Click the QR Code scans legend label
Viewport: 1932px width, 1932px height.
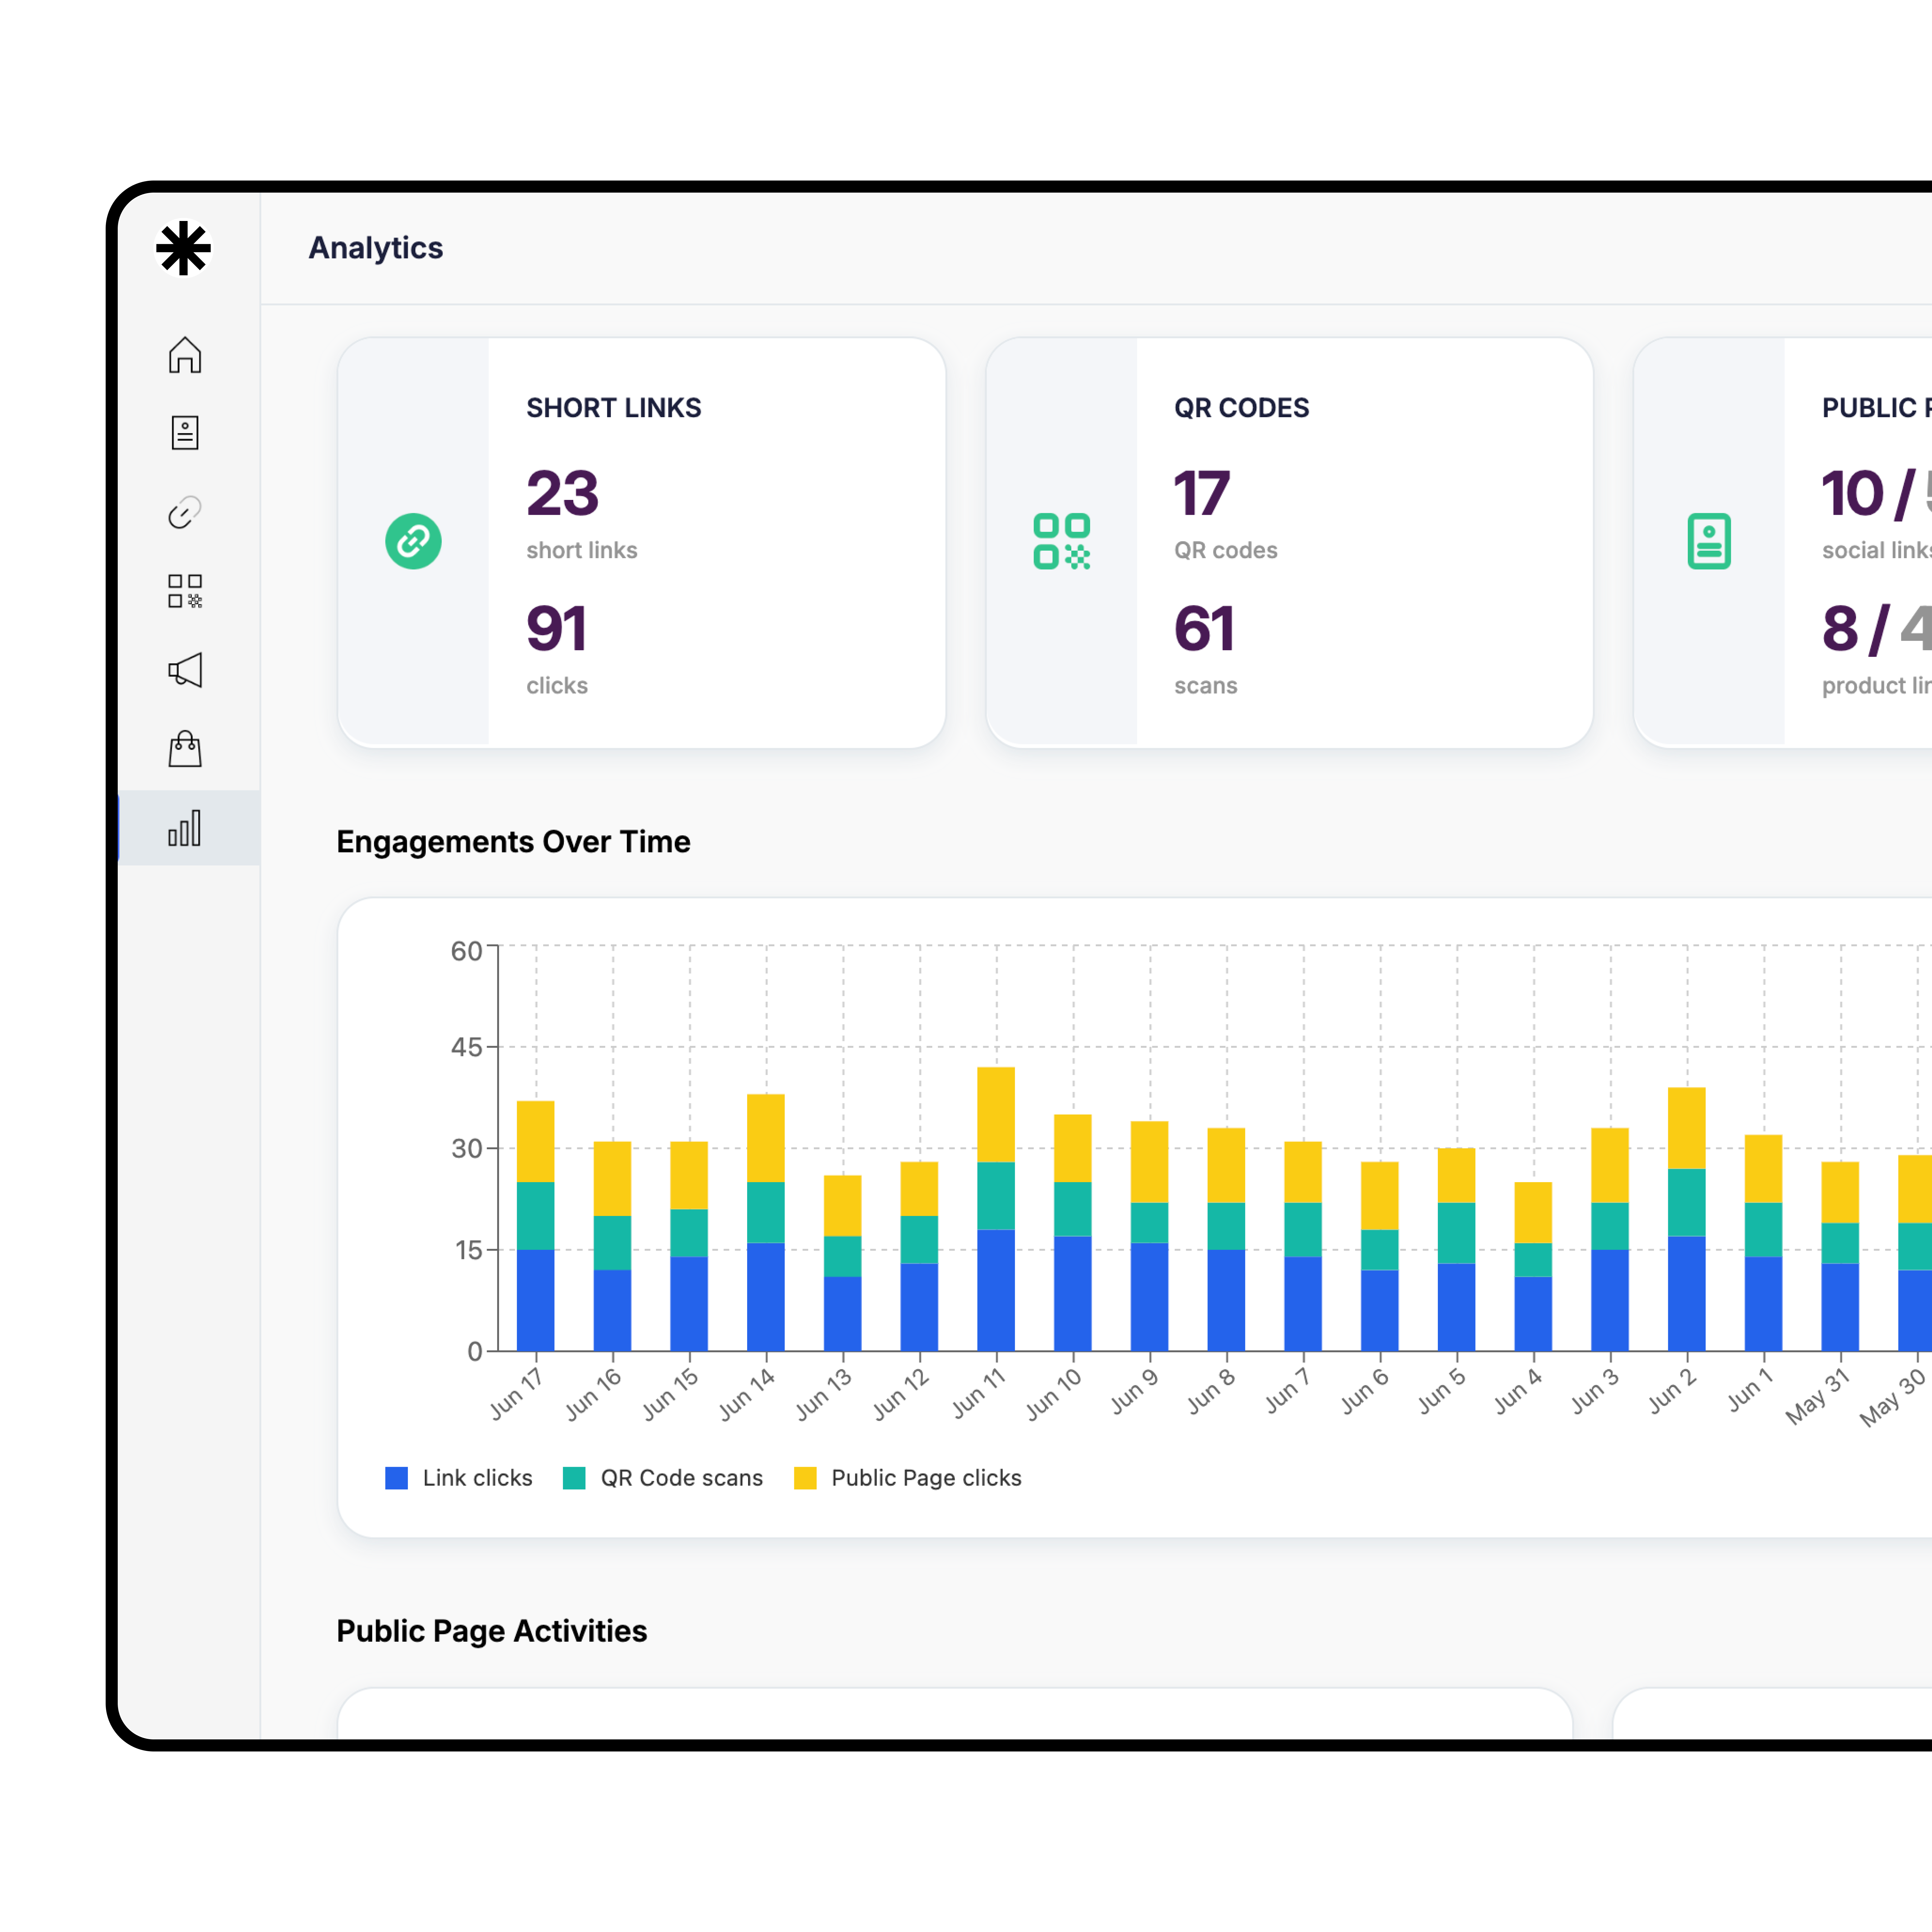coord(682,1478)
